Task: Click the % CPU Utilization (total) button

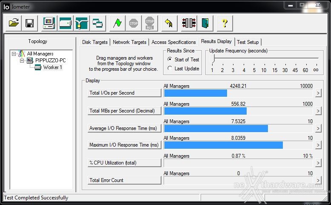Action: tap(124, 163)
